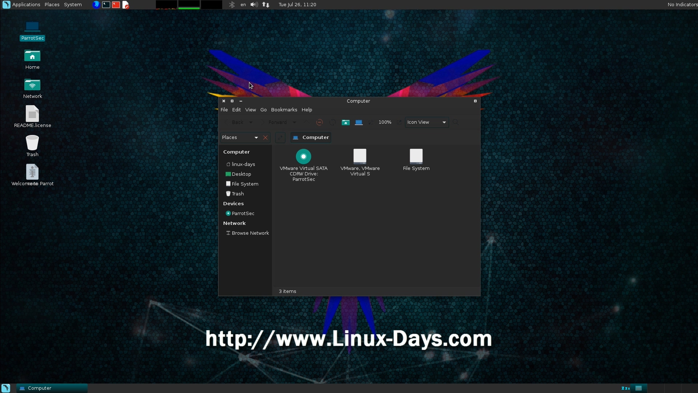Open the Icon View dropdown
Viewport: 698px width, 393px height.
426,122
